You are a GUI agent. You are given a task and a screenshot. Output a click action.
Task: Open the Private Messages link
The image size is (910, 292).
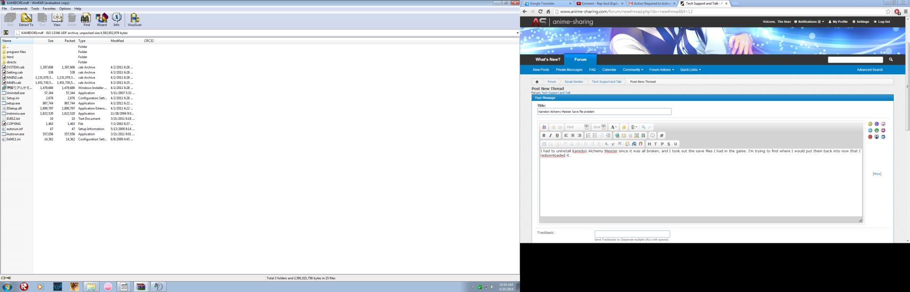coord(569,70)
